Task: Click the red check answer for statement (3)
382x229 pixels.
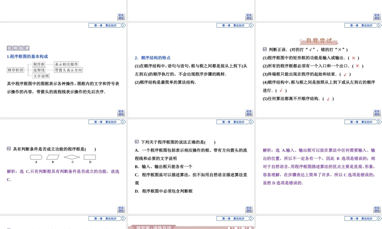Action: pyautogui.click(x=345, y=74)
